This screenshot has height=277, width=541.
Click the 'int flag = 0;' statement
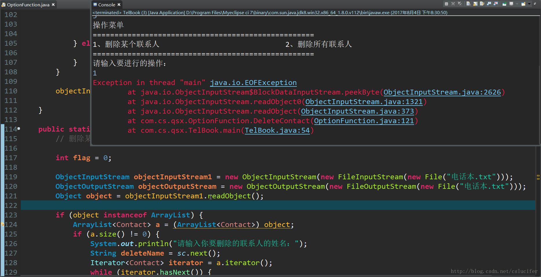coord(83,158)
